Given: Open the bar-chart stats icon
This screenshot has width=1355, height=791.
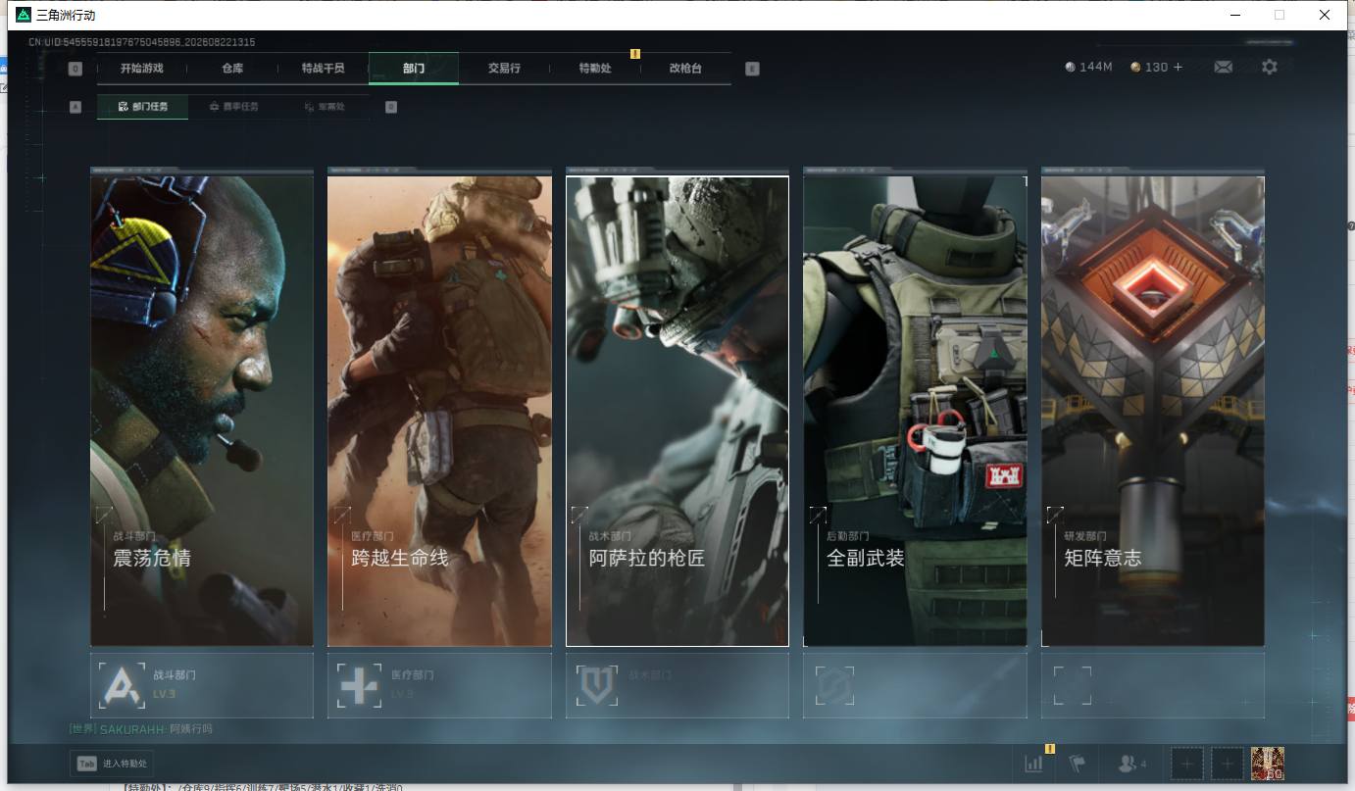Looking at the screenshot, I should pos(1033,764).
